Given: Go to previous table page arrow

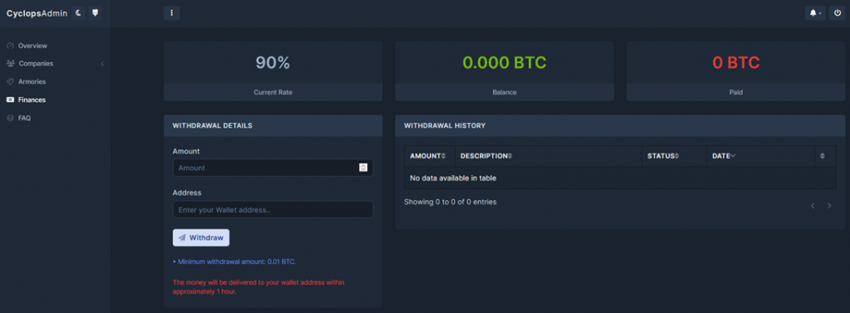Looking at the screenshot, I should pyautogui.click(x=813, y=206).
